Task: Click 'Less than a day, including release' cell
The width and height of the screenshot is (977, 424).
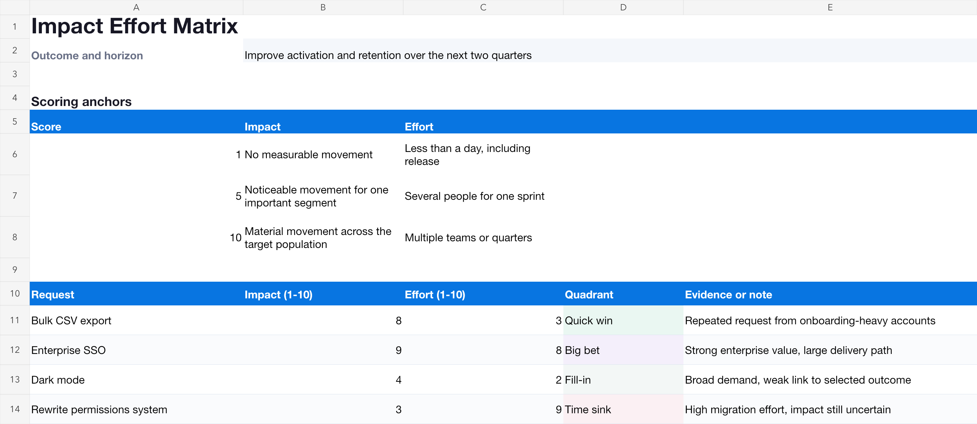Action: [x=483, y=154]
